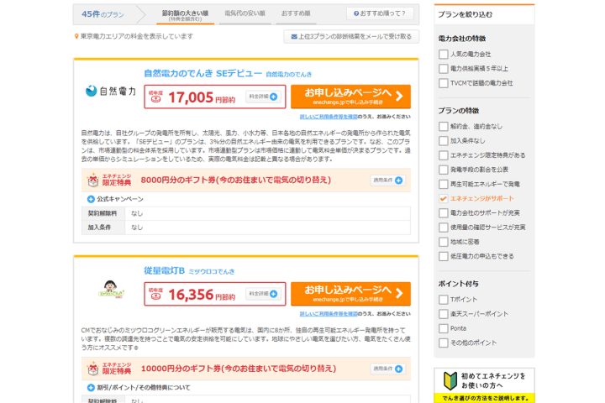605x403 pixels.
Task: Expand 割引/ポイント/その他特典について section
Action: point(139,388)
